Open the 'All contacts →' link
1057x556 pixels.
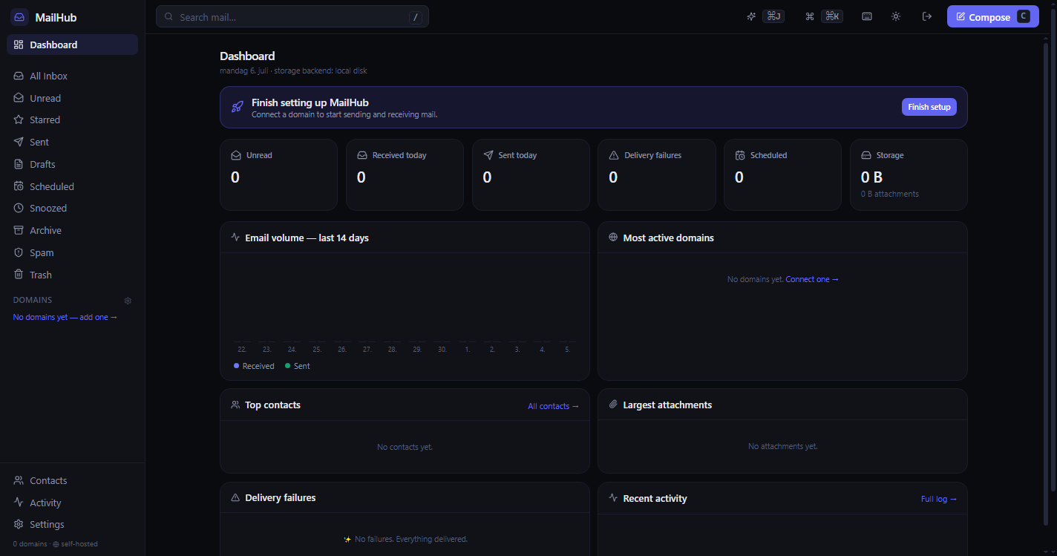(554, 406)
